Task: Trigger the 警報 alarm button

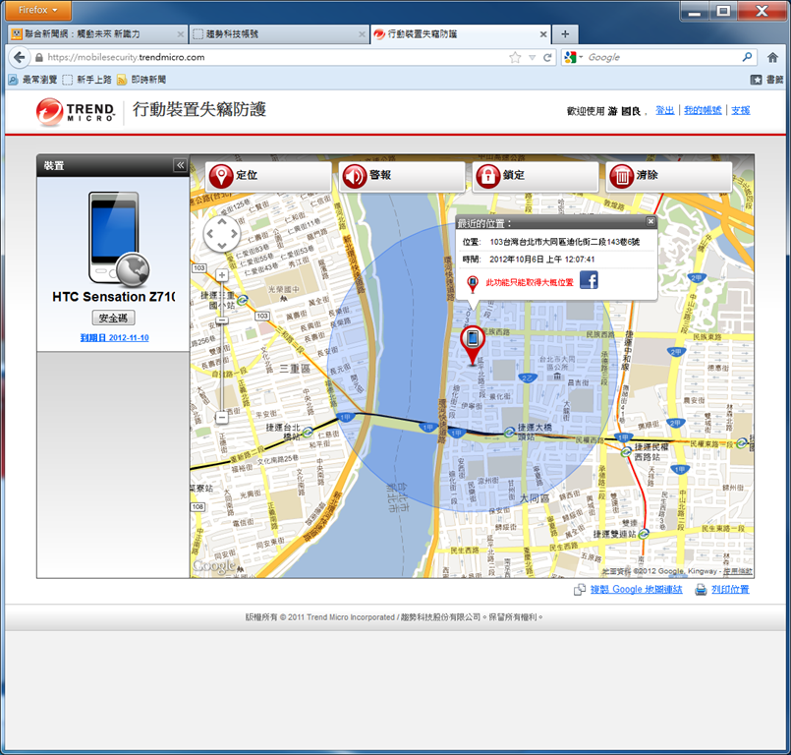Action: click(x=402, y=176)
